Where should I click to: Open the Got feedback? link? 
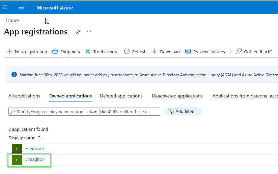pyautogui.click(x=258, y=52)
